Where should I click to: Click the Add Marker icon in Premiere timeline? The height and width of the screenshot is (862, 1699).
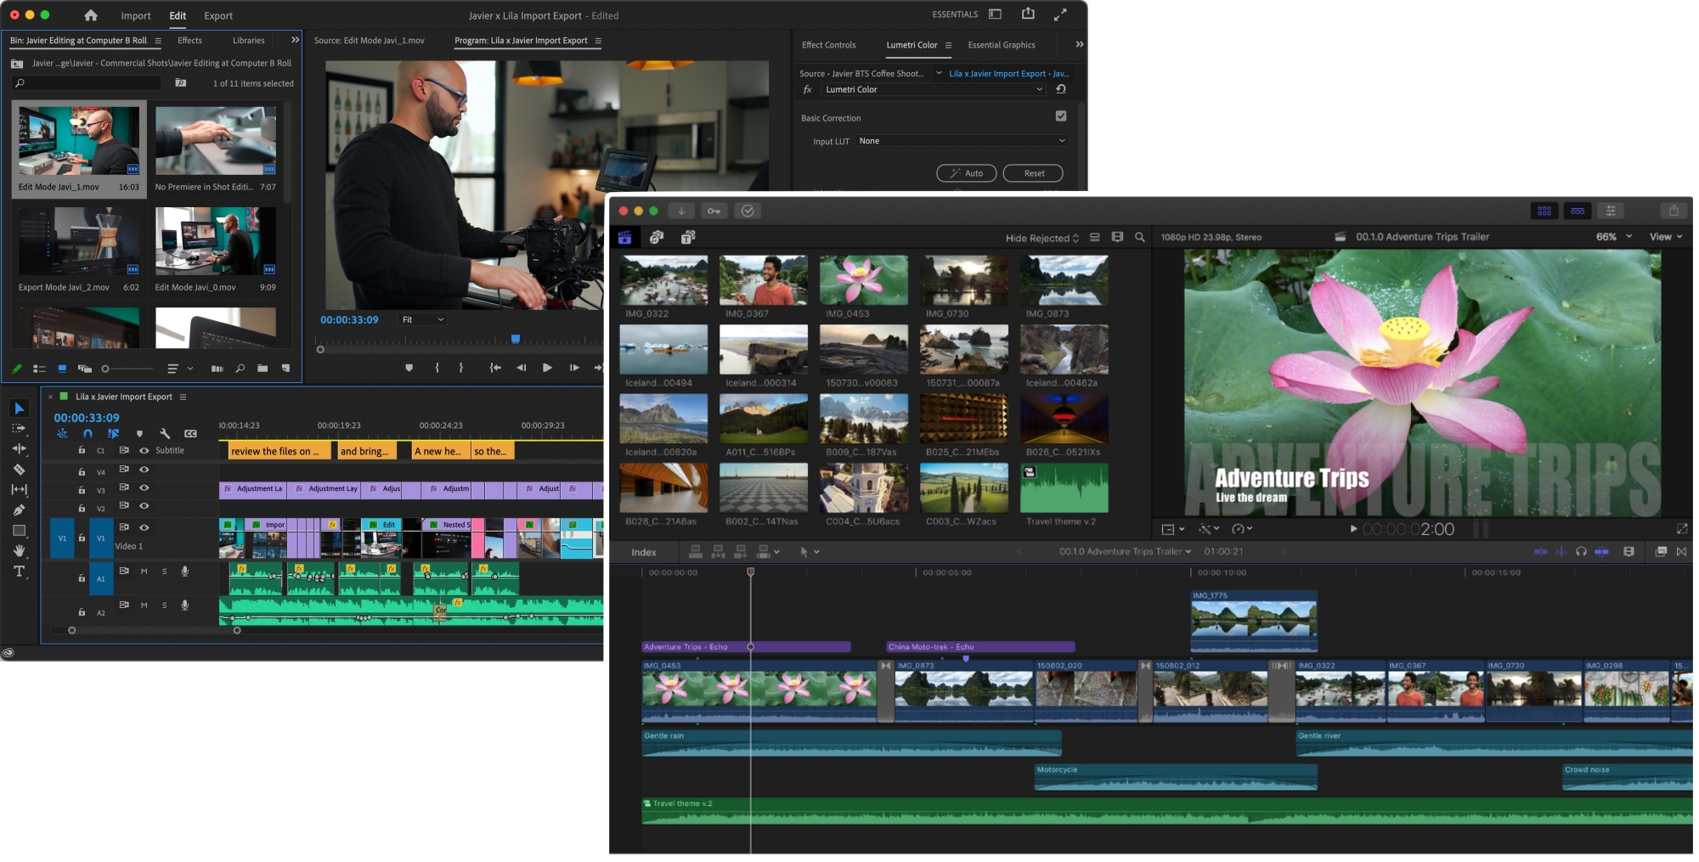[x=139, y=433]
